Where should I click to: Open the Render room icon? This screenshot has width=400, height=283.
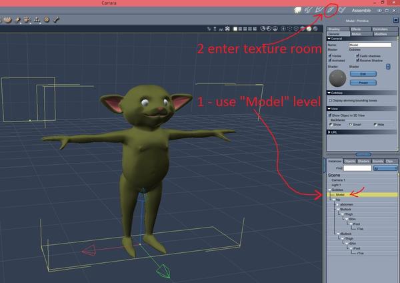pyautogui.click(x=342, y=10)
